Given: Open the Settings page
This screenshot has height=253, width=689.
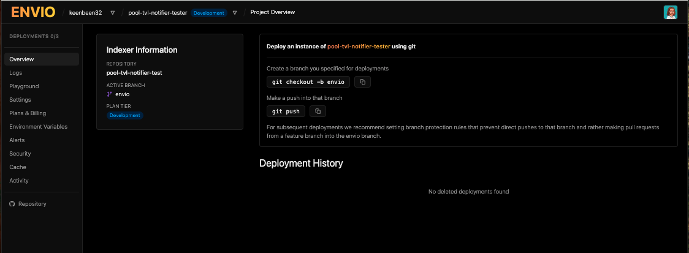Looking at the screenshot, I should coord(20,100).
